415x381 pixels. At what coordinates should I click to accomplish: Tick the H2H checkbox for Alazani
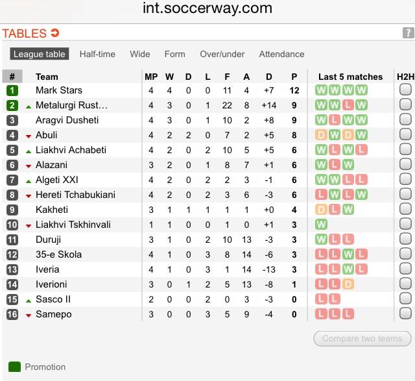pos(405,164)
